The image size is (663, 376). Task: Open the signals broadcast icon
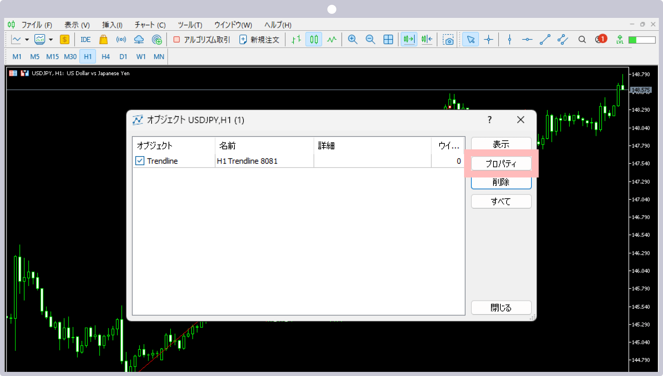121,40
